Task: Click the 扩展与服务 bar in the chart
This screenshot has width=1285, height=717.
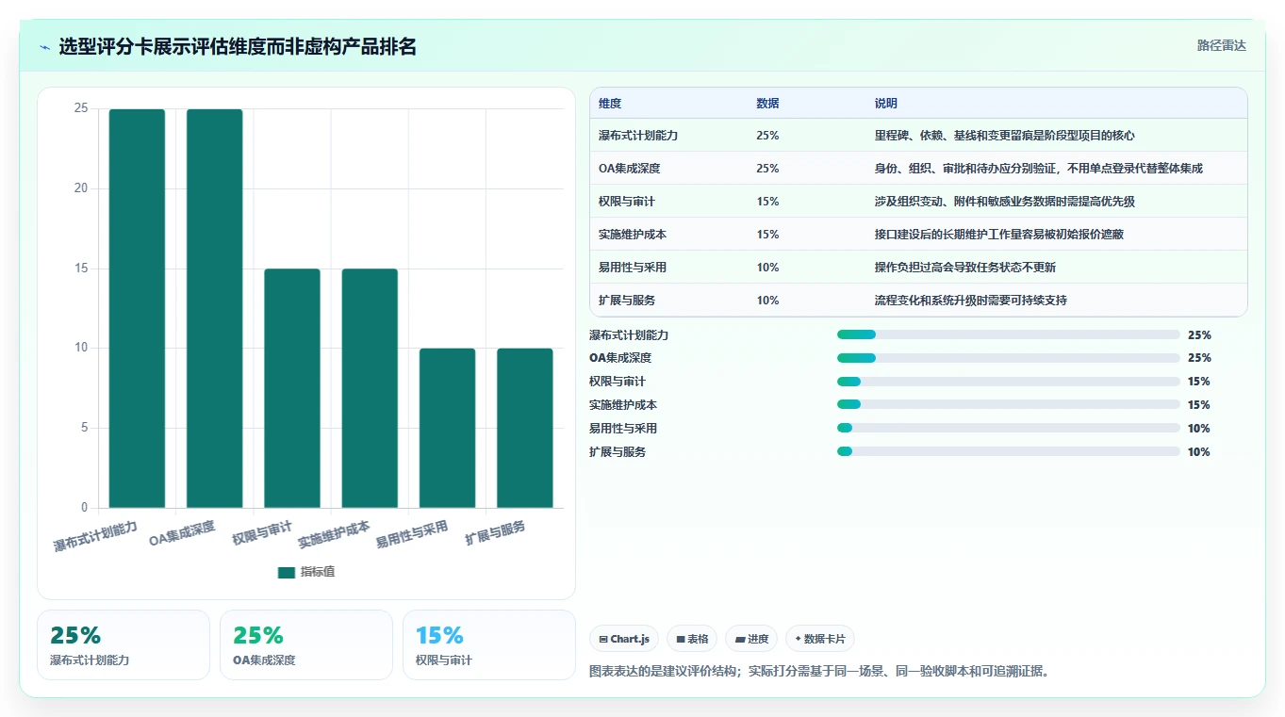Action: click(525, 428)
